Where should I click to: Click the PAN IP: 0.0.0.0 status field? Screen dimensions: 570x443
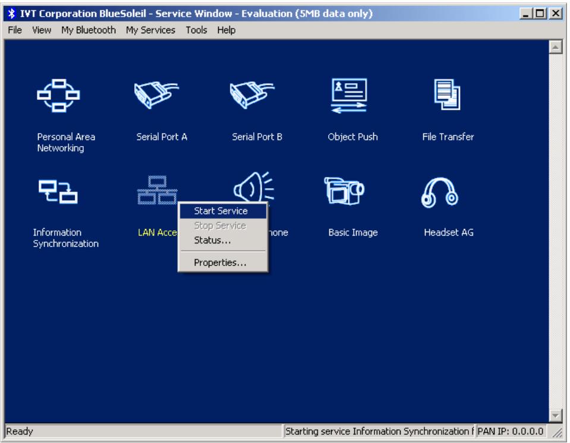pyautogui.click(x=511, y=431)
